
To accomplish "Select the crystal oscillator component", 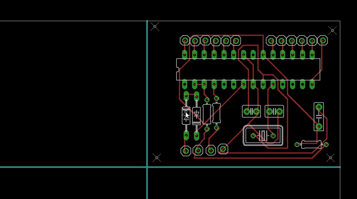I will pyautogui.click(x=263, y=136).
